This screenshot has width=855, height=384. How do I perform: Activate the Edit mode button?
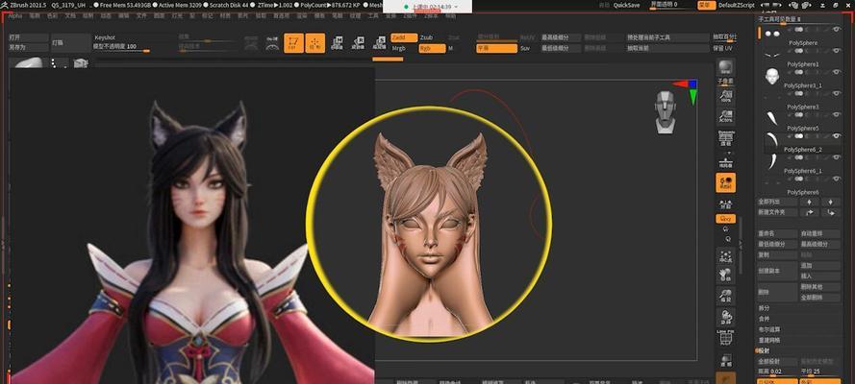click(x=294, y=43)
